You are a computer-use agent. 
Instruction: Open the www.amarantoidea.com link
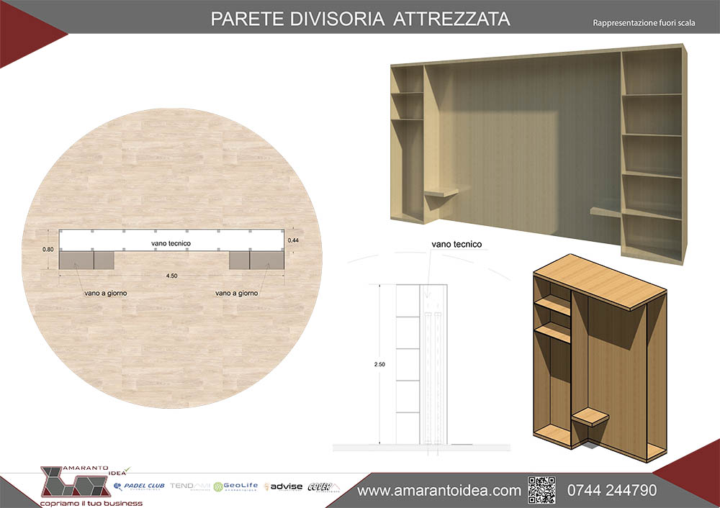click(x=439, y=491)
